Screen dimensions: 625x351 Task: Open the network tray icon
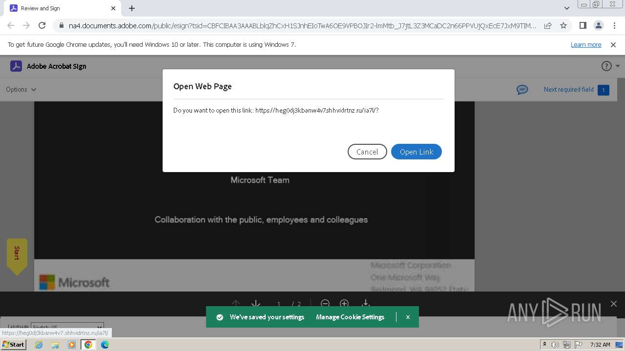coord(566,345)
